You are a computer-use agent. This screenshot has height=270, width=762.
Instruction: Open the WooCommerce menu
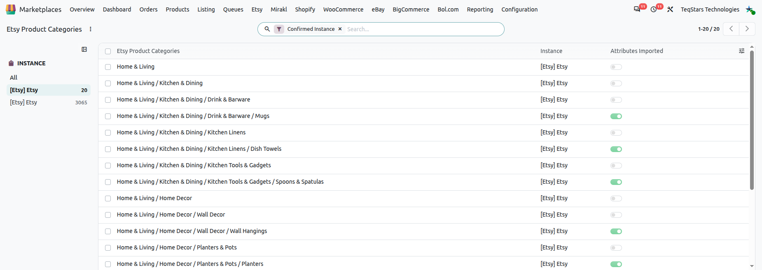(343, 9)
